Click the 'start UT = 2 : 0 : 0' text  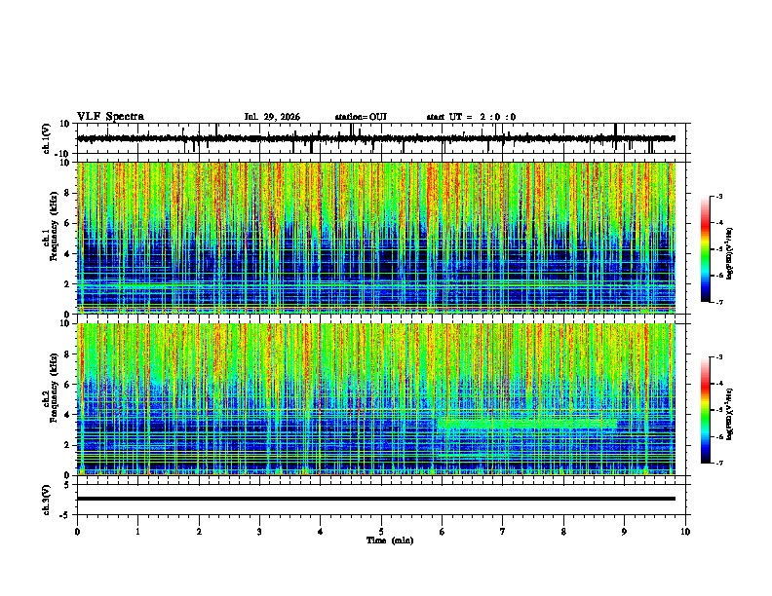[471, 117]
